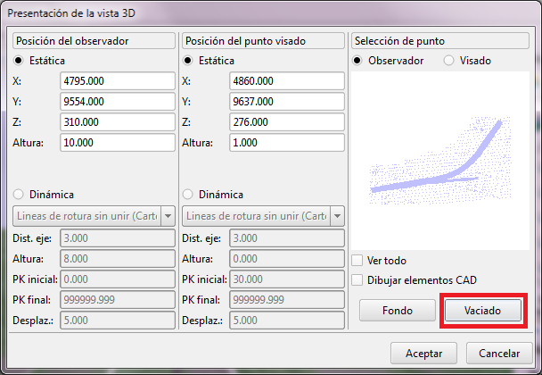Click observer Z field showing 310.000
The width and height of the screenshot is (542, 375).
pos(118,121)
